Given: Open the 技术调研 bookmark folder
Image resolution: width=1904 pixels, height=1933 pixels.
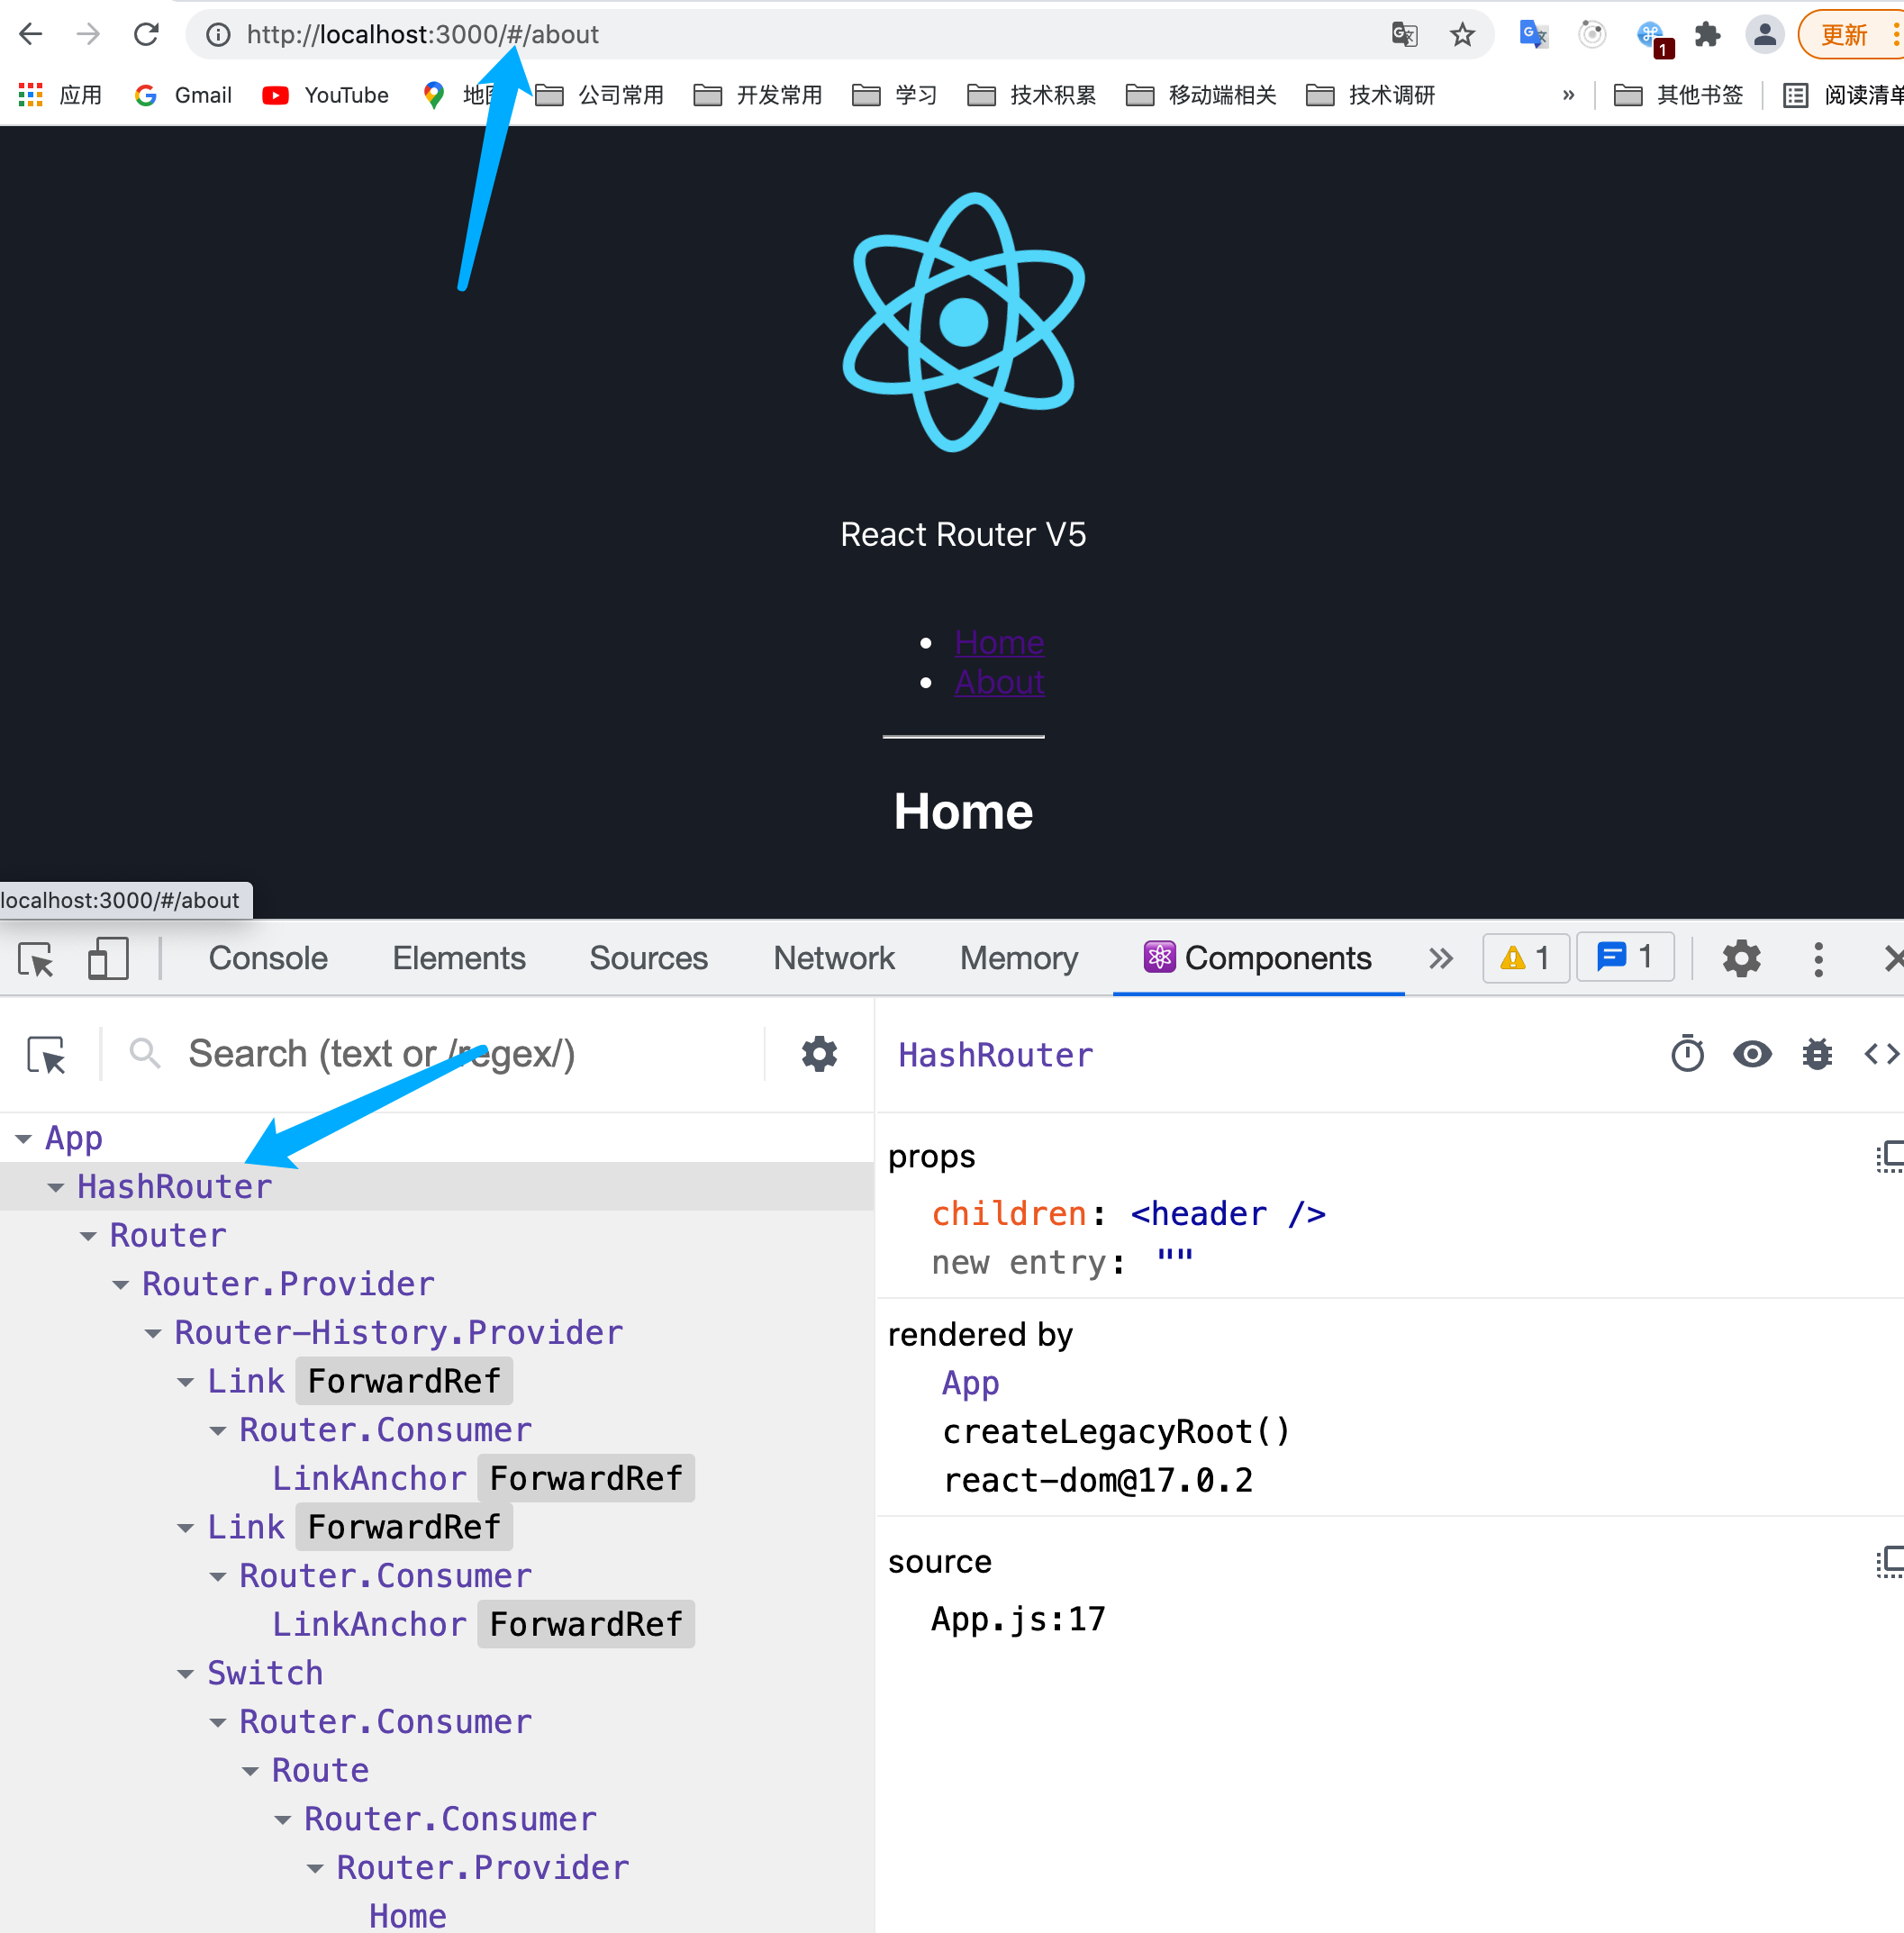Looking at the screenshot, I should 1371,95.
